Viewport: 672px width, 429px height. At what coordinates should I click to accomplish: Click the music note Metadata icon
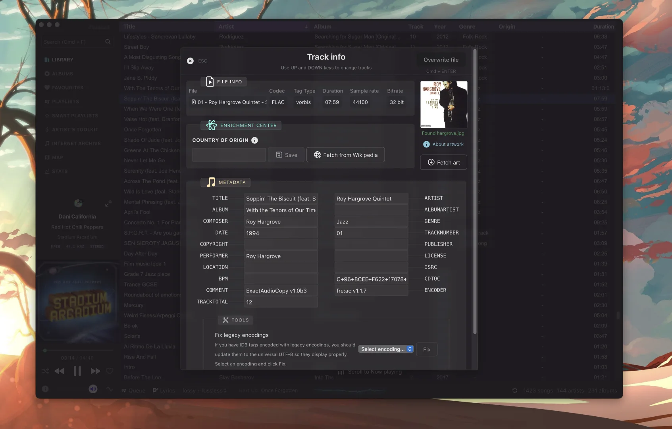coord(211,182)
